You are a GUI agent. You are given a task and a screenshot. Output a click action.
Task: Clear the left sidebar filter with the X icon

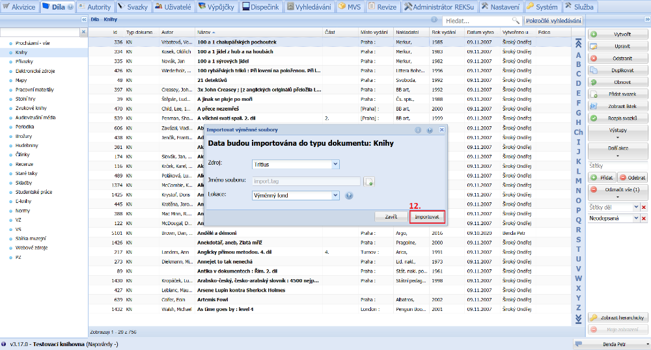(x=82, y=33)
